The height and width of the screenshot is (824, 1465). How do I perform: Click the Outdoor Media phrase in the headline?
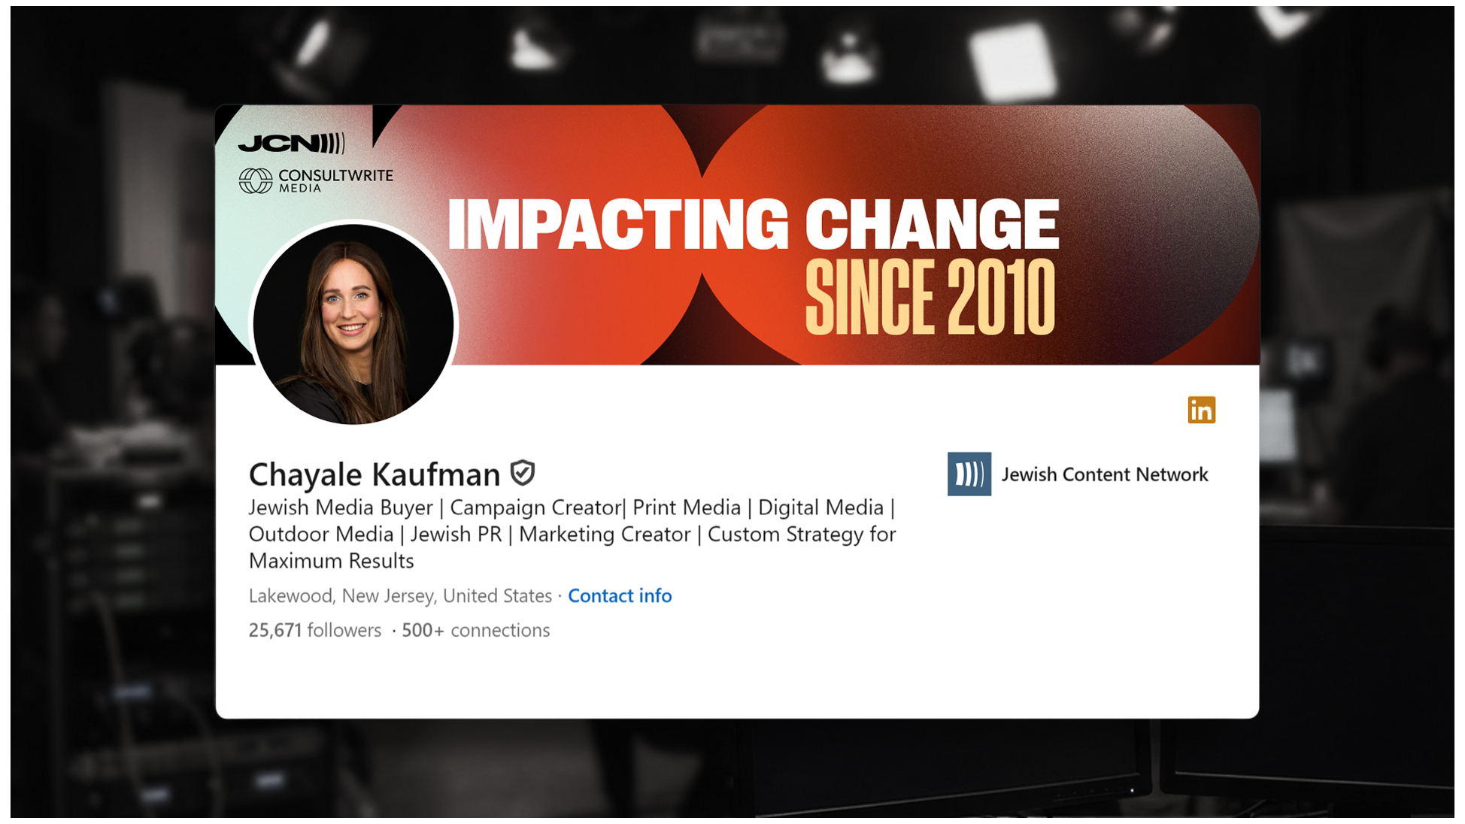click(321, 534)
